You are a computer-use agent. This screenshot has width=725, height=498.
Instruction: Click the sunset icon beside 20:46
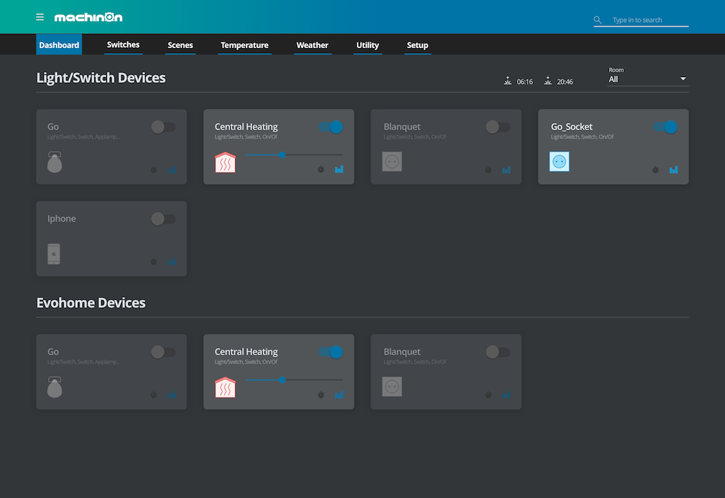point(548,81)
